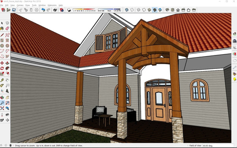Select the arrow Select tool
This screenshot has width=237, height=148.
2,23
